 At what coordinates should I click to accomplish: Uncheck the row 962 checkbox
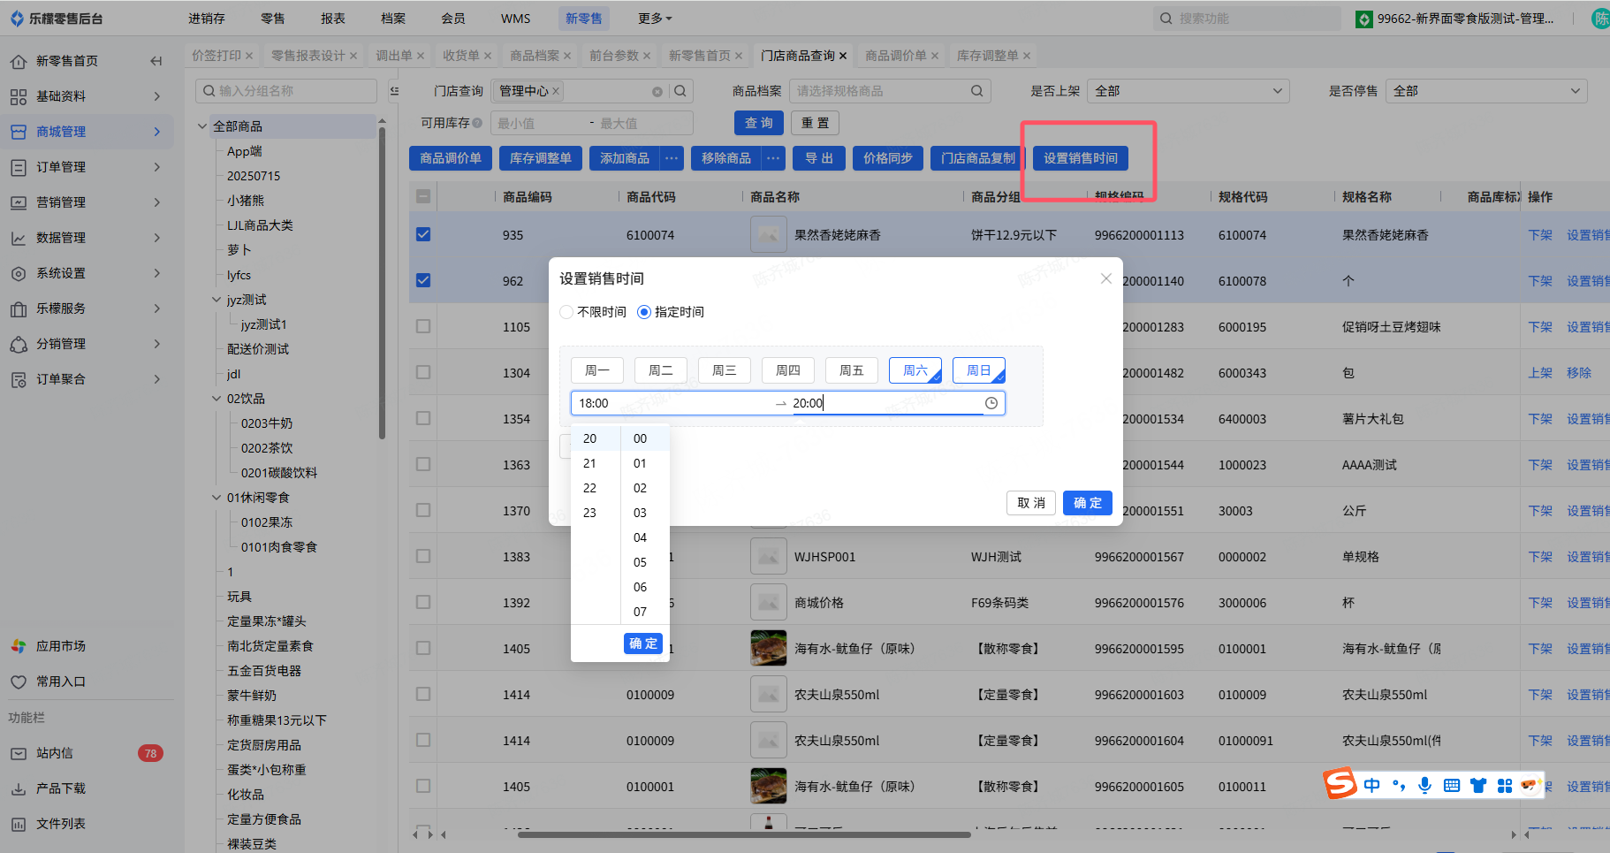[x=423, y=280]
